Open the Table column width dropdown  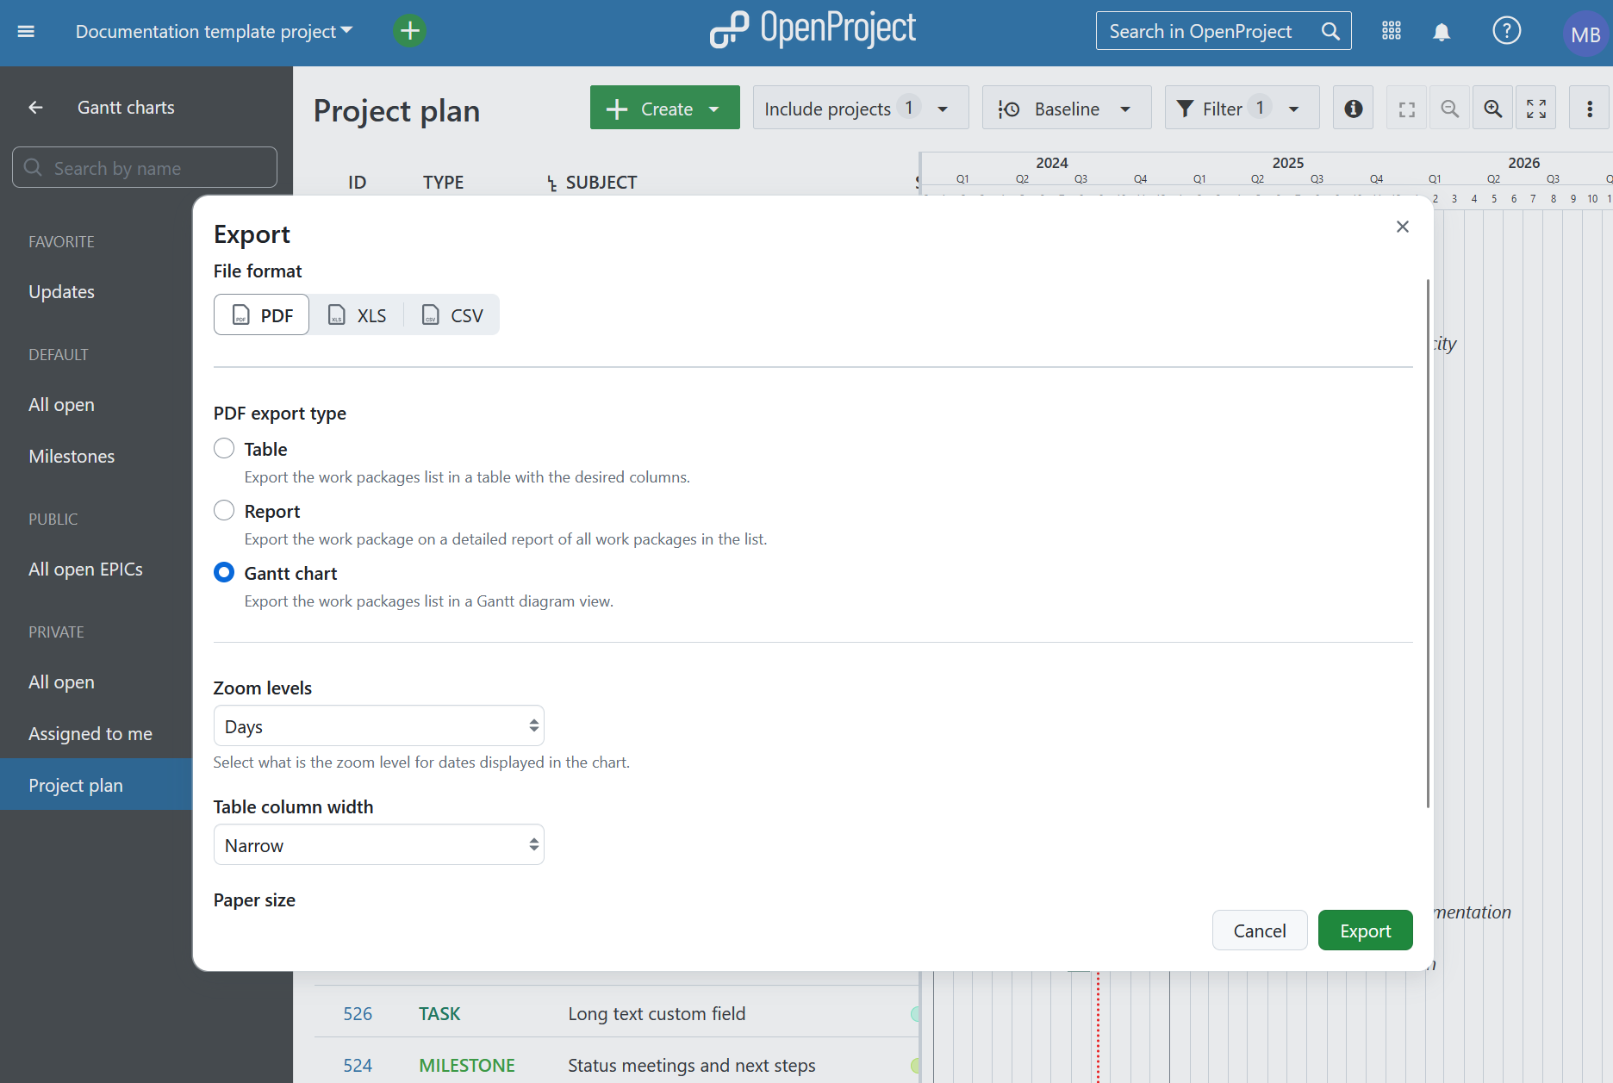point(379,845)
